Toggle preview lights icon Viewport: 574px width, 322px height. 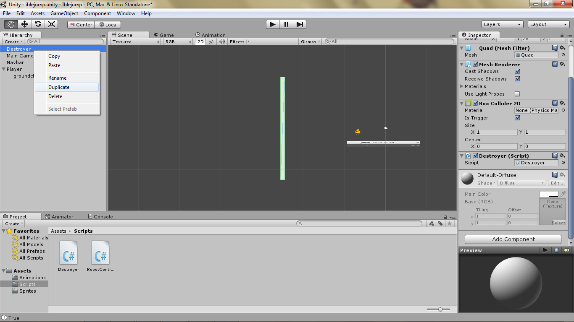(x=567, y=250)
